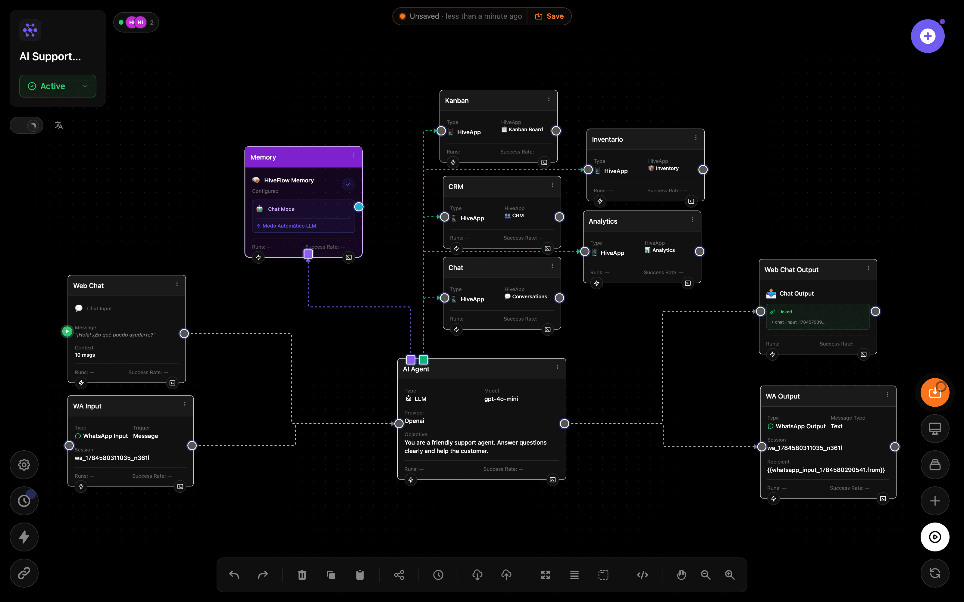Open Chat node three-dot menu

(552, 266)
